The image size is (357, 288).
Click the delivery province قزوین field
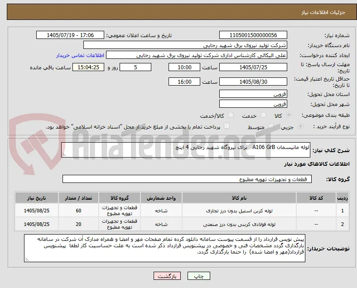(x=253, y=94)
